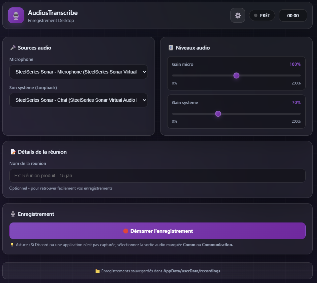This screenshot has width=317, height=283.
Task: Adjust the Gain micro slider handle
Action: coord(236,75)
